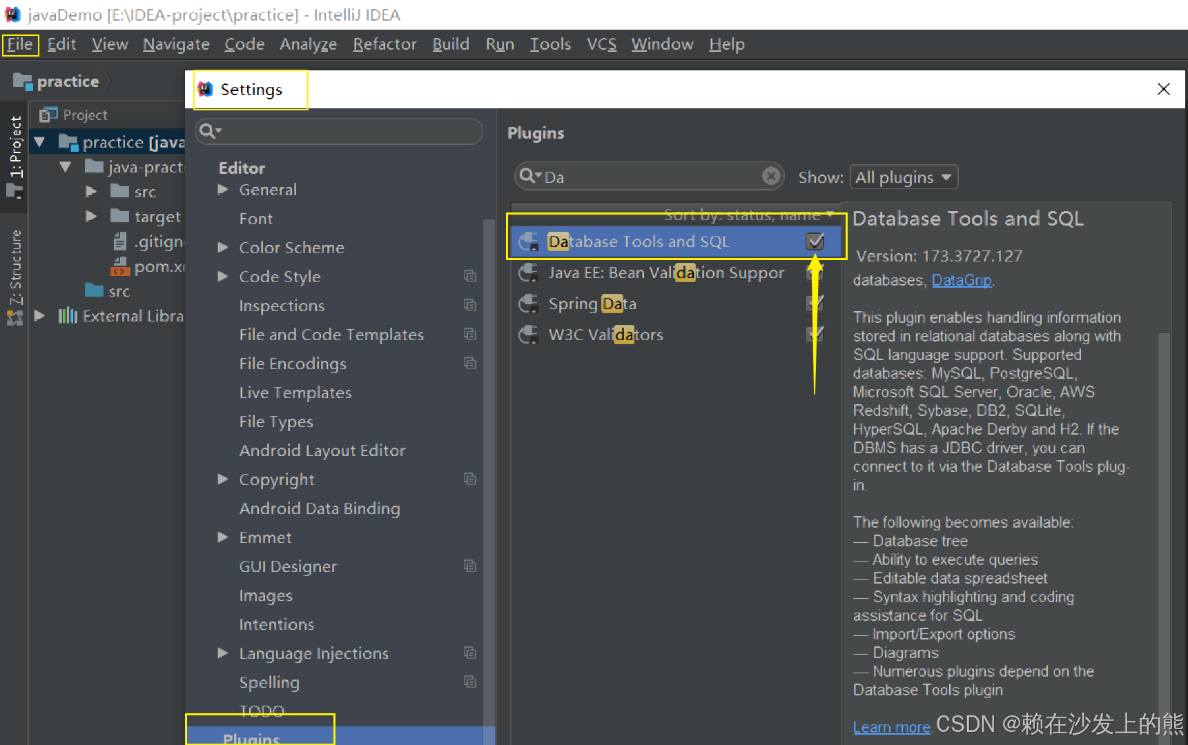Click the plugin description vertical scrollbar
This screenshot has height=745, width=1188.
coord(1164,538)
